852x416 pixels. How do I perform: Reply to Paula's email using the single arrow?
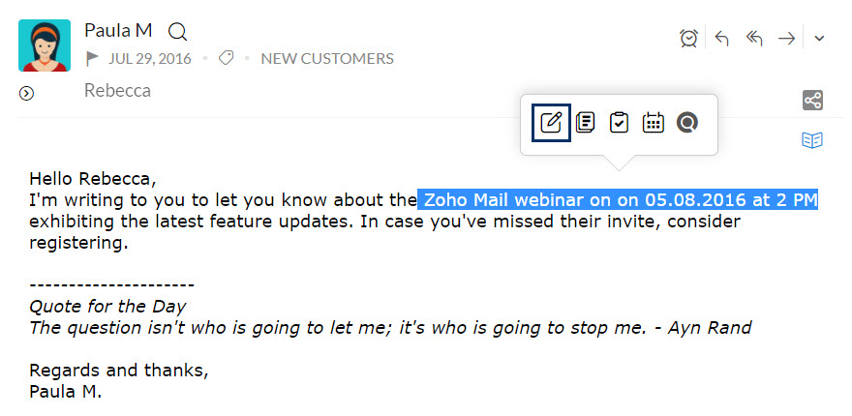[721, 39]
